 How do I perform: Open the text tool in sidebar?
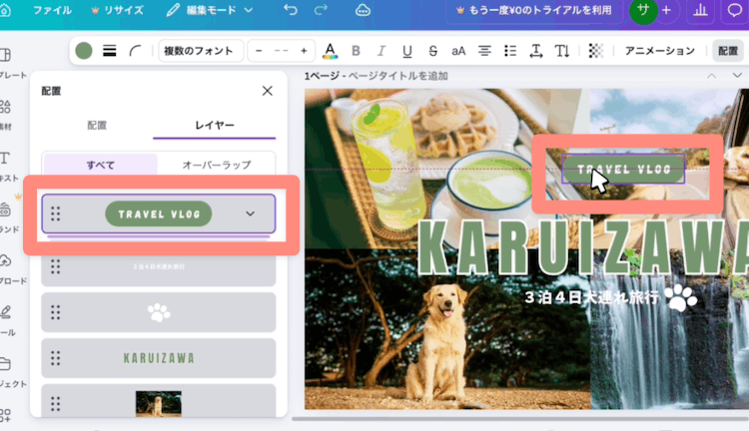pyautogui.click(x=5, y=158)
